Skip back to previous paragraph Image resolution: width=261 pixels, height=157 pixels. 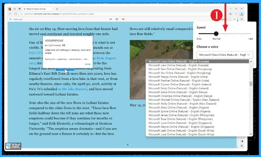[111, 19]
